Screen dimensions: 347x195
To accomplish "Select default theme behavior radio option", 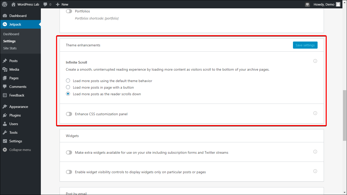I will [68, 81].
